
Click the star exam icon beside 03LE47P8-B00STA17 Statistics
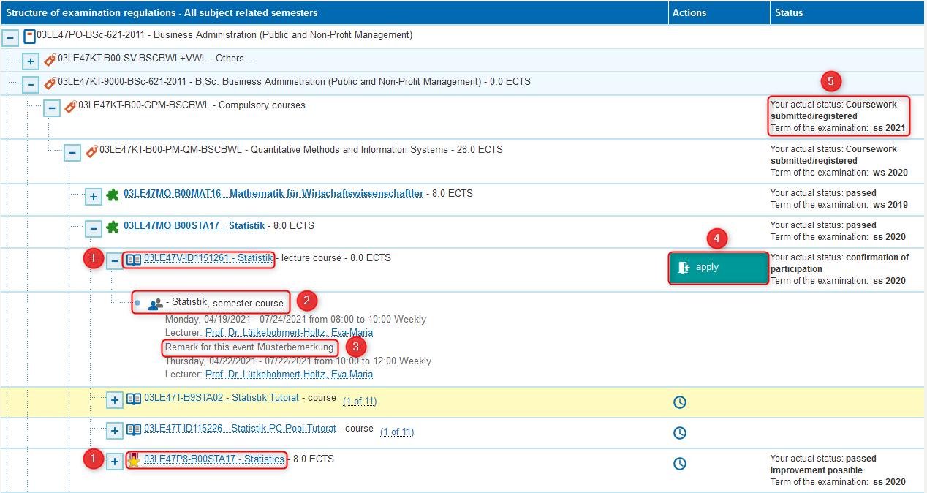pos(134,460)
